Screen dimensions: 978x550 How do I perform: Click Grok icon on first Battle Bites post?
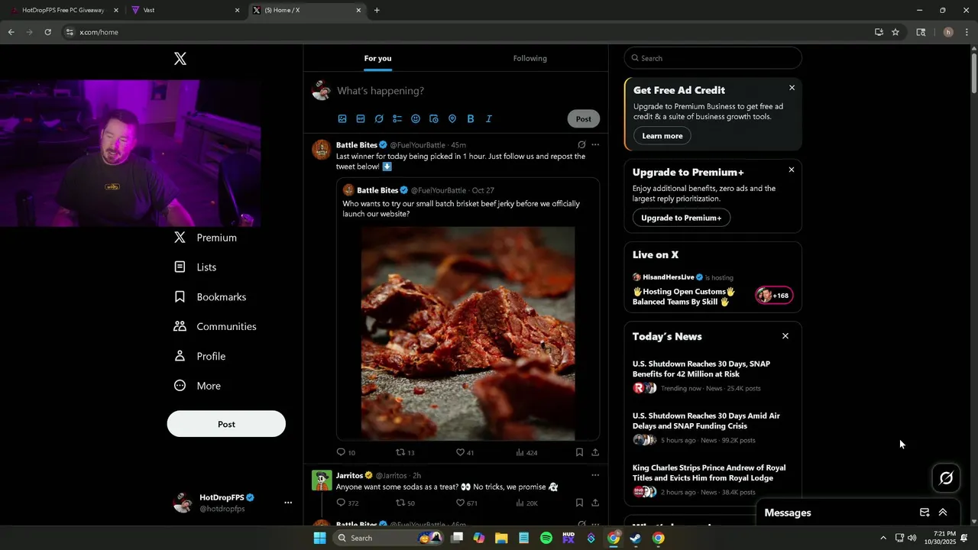pos(581,144)
